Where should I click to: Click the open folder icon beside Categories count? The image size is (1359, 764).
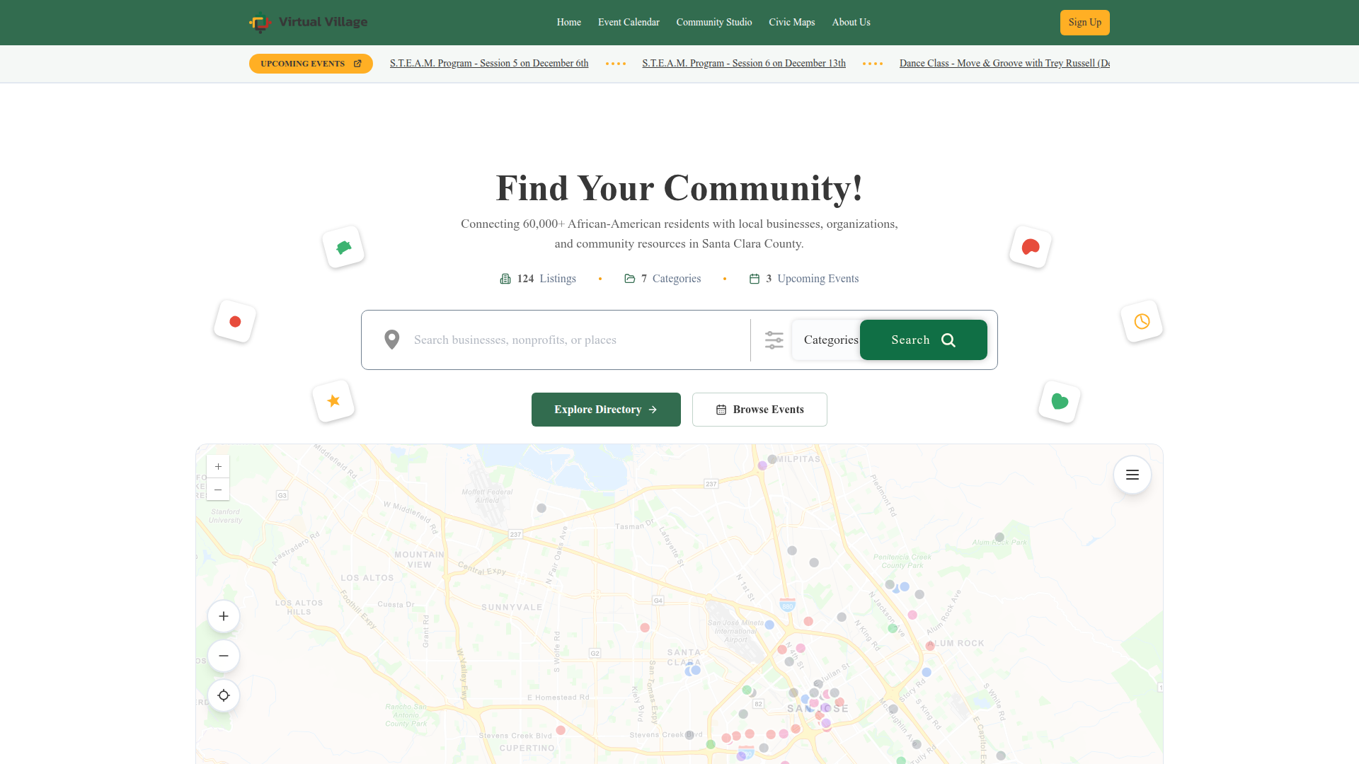629,278
